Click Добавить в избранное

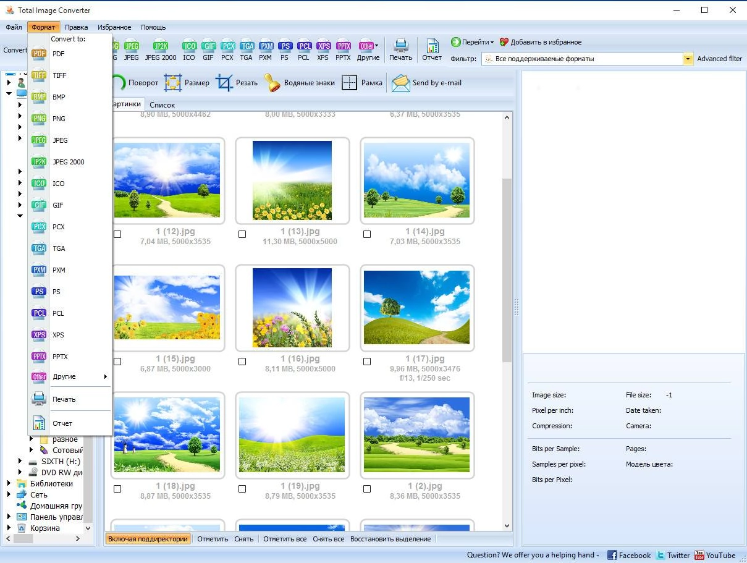click(x=541, y=42)
